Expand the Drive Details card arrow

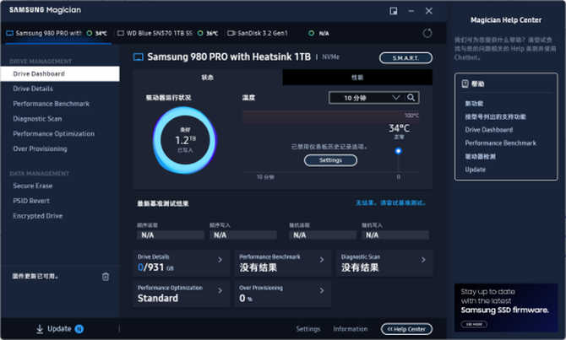[x=220, y=261]
